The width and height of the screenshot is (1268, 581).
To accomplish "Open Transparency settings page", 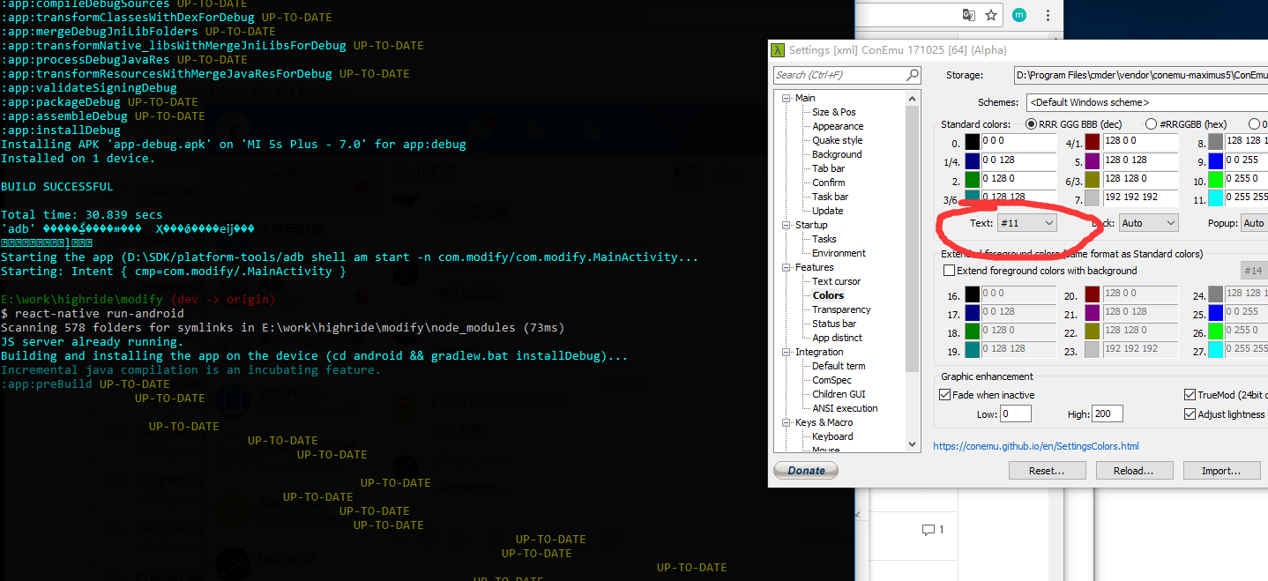I will [x=841, y=309].
